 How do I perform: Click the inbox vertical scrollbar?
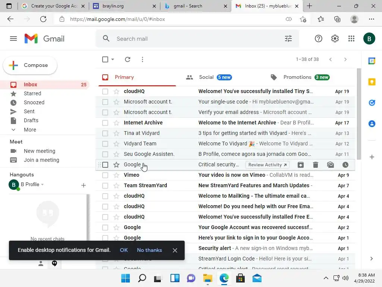coord(359,114)
